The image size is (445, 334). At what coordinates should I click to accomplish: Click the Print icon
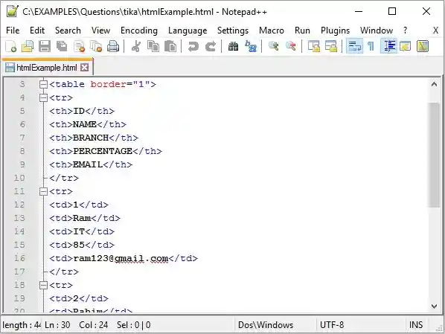(113, 46)
